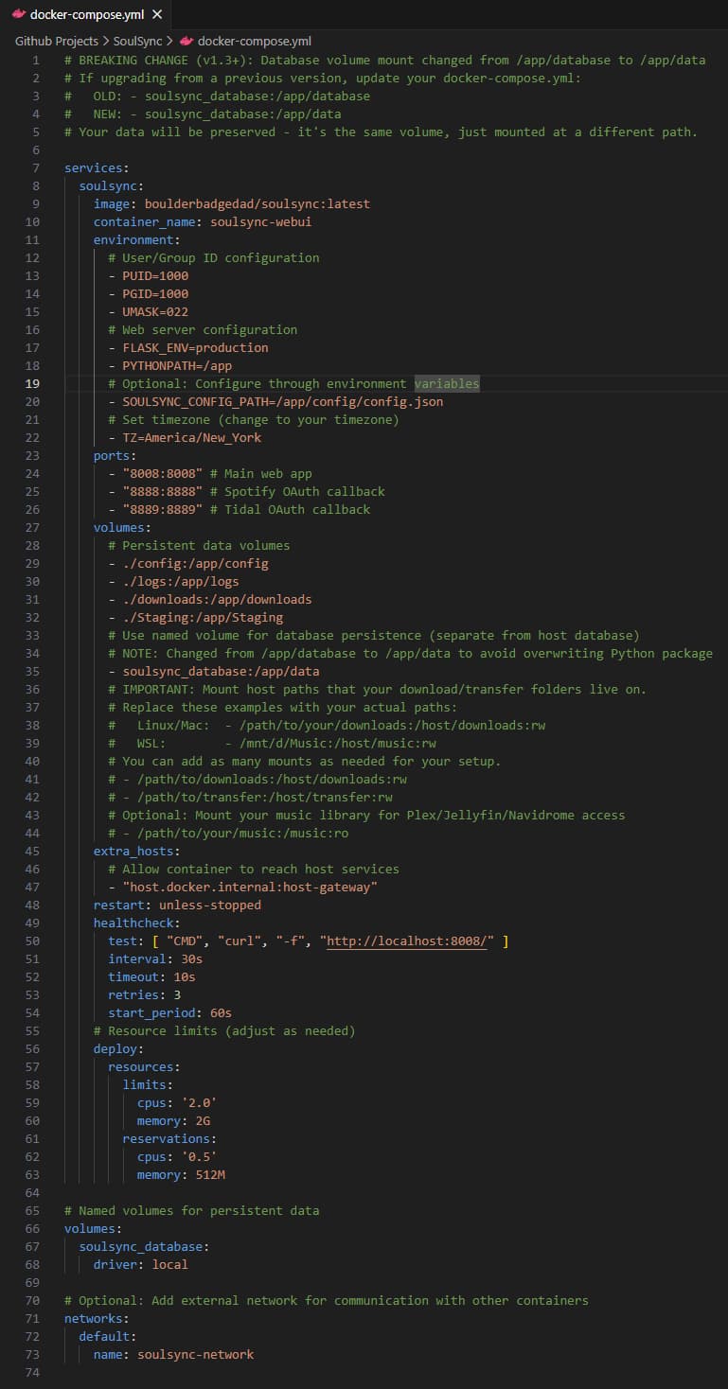Expand the SoulSync breadcrumb folder
The image size is (728, 1389).
tap(138, 41)
